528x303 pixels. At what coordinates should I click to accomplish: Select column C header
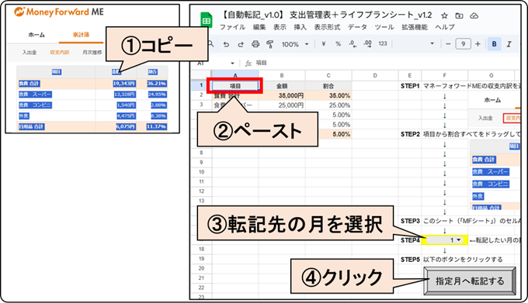328,76
